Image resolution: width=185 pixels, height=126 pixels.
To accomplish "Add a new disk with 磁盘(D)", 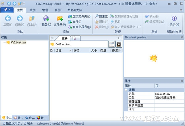I will [46, 21].
